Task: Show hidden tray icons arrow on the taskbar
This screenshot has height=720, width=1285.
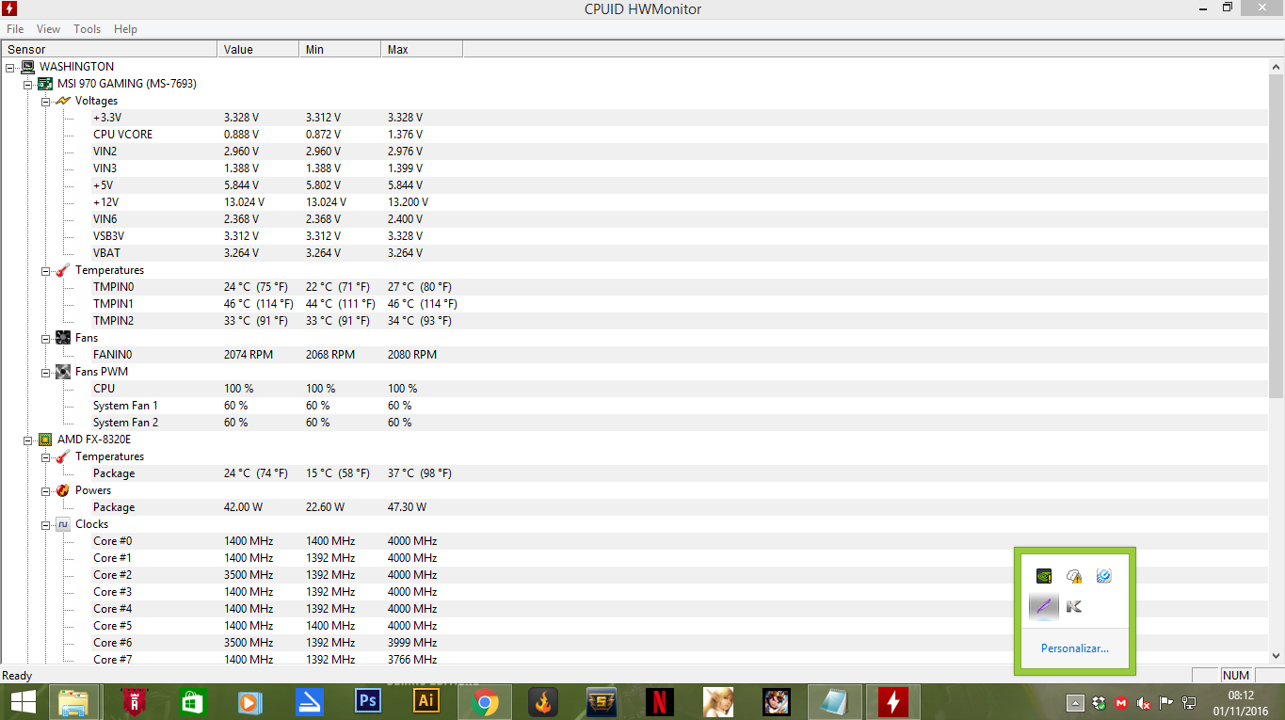Action: click(1076, 703)
